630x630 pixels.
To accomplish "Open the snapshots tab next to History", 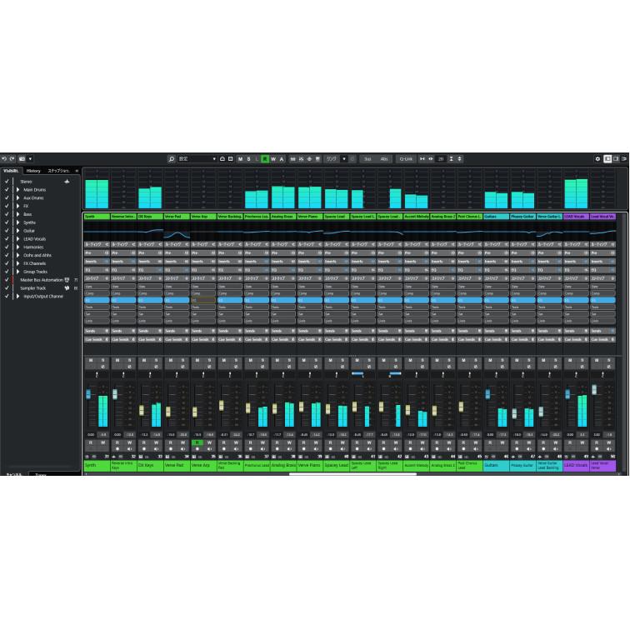I will (x=58, y=171).
